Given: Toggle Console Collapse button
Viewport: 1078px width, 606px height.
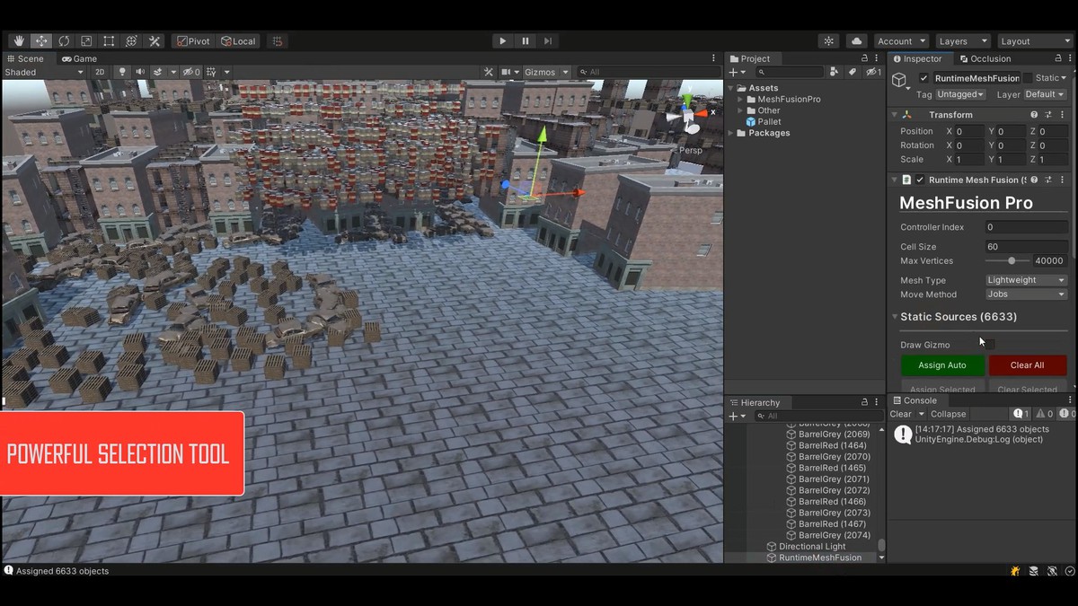Looking at the screenshot, I should pyautogui.click(x=948, y=414).
